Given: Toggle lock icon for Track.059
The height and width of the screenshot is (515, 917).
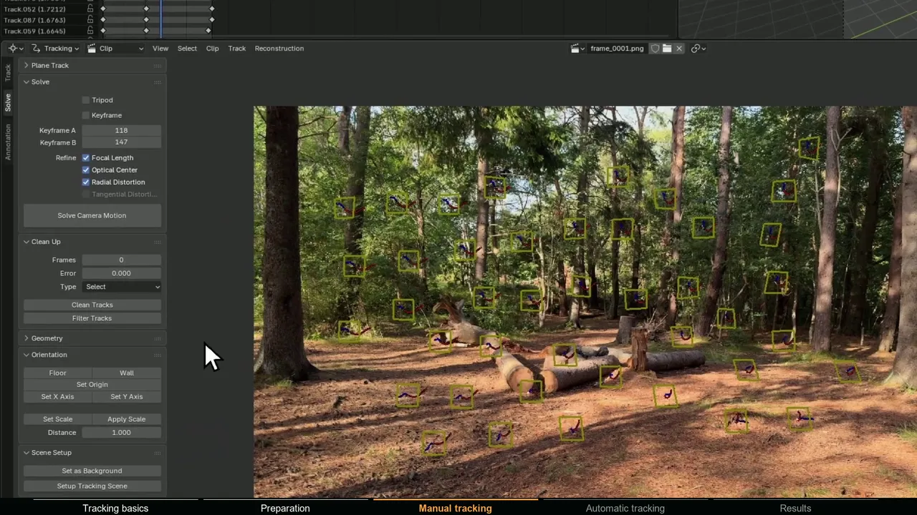Looking at the screenshot, I should [x=90, y=31].
